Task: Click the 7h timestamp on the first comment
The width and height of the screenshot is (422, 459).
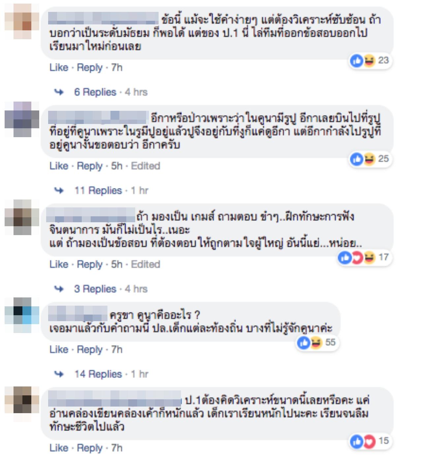Action: point(117,68)
